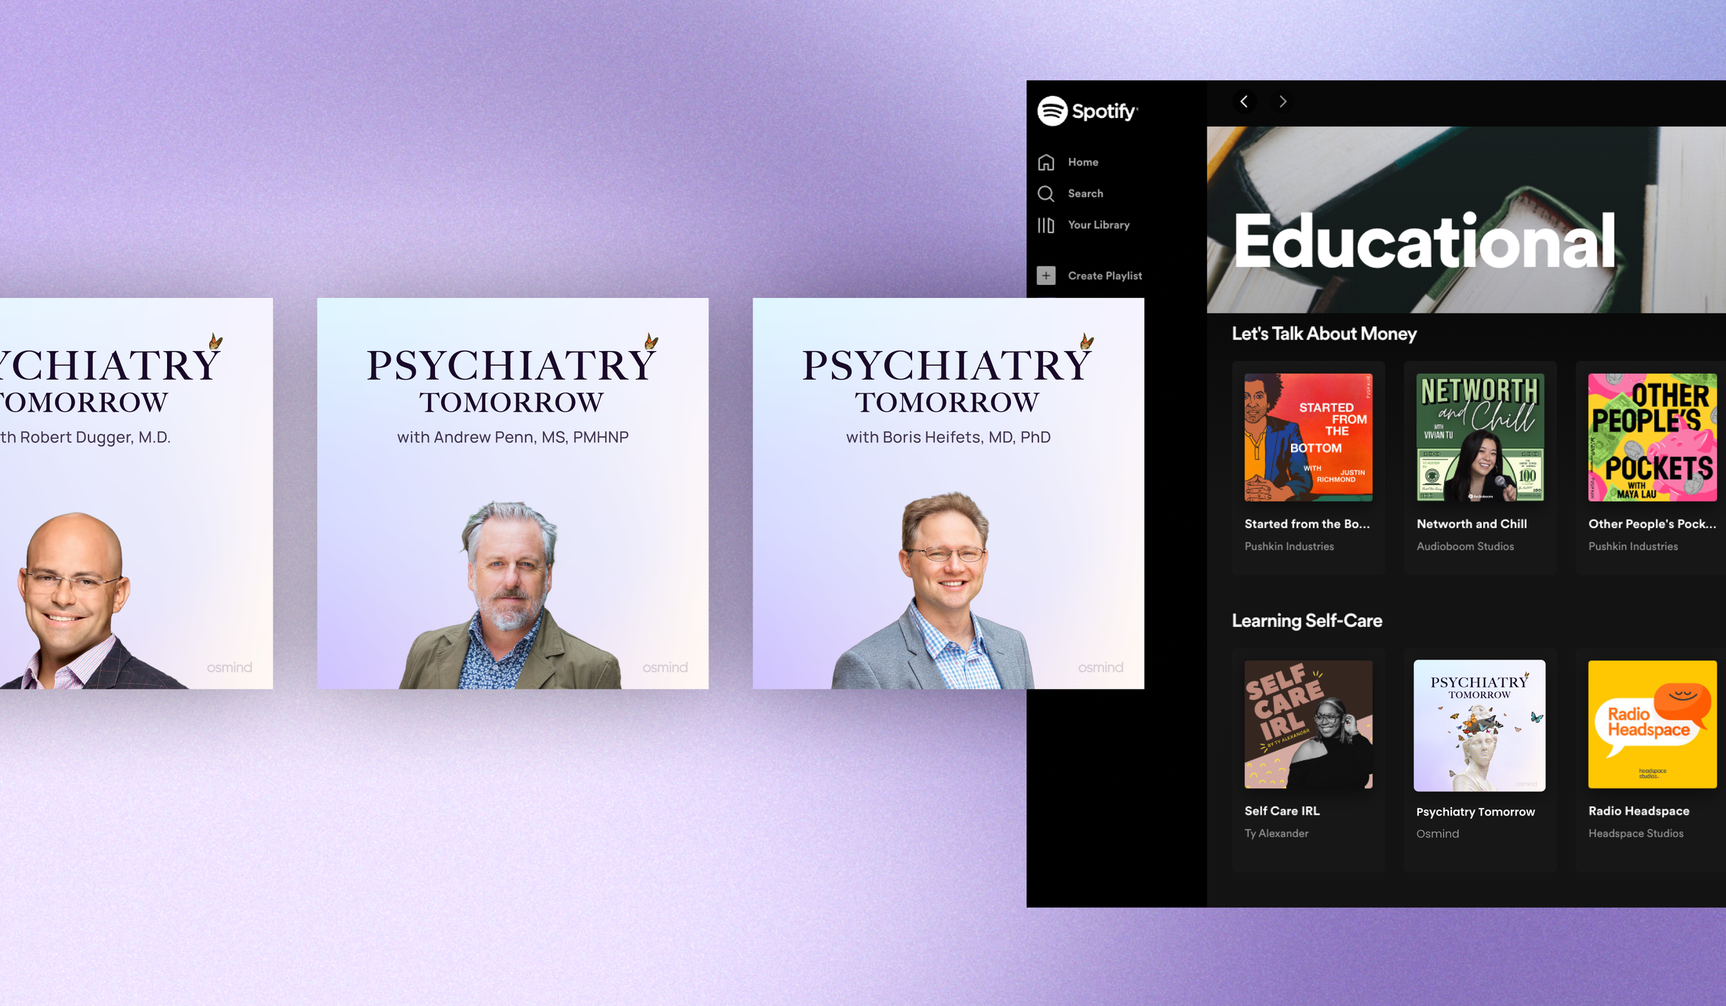Click the 'Other People's Pock...' title
1726x1006 pixels.
(x=1652, y=524)
